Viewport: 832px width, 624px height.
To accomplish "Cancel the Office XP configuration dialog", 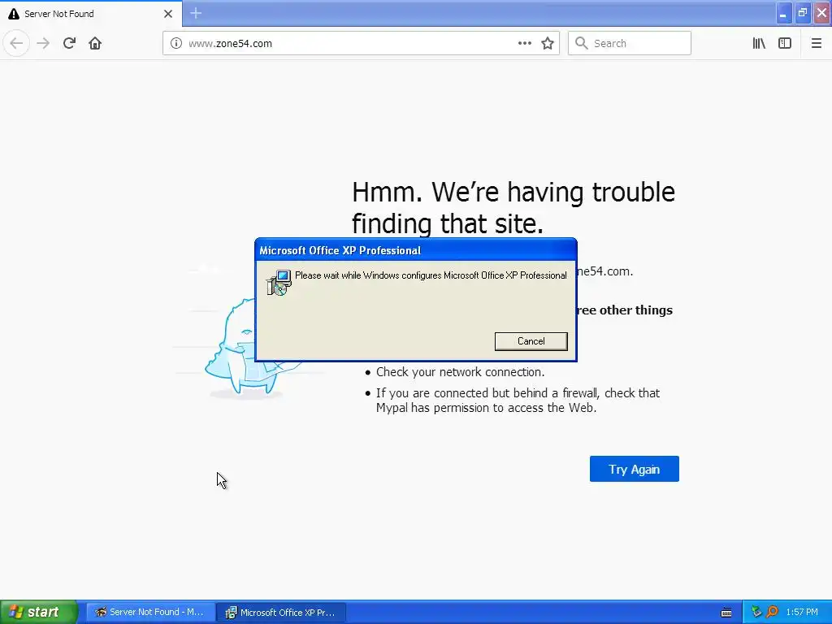I will (531, 341).
